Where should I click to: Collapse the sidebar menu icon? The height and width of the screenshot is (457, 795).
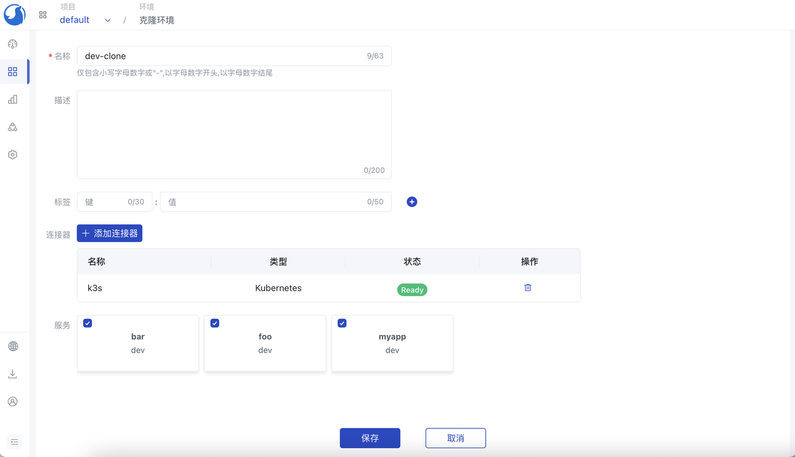click(14, 442)
